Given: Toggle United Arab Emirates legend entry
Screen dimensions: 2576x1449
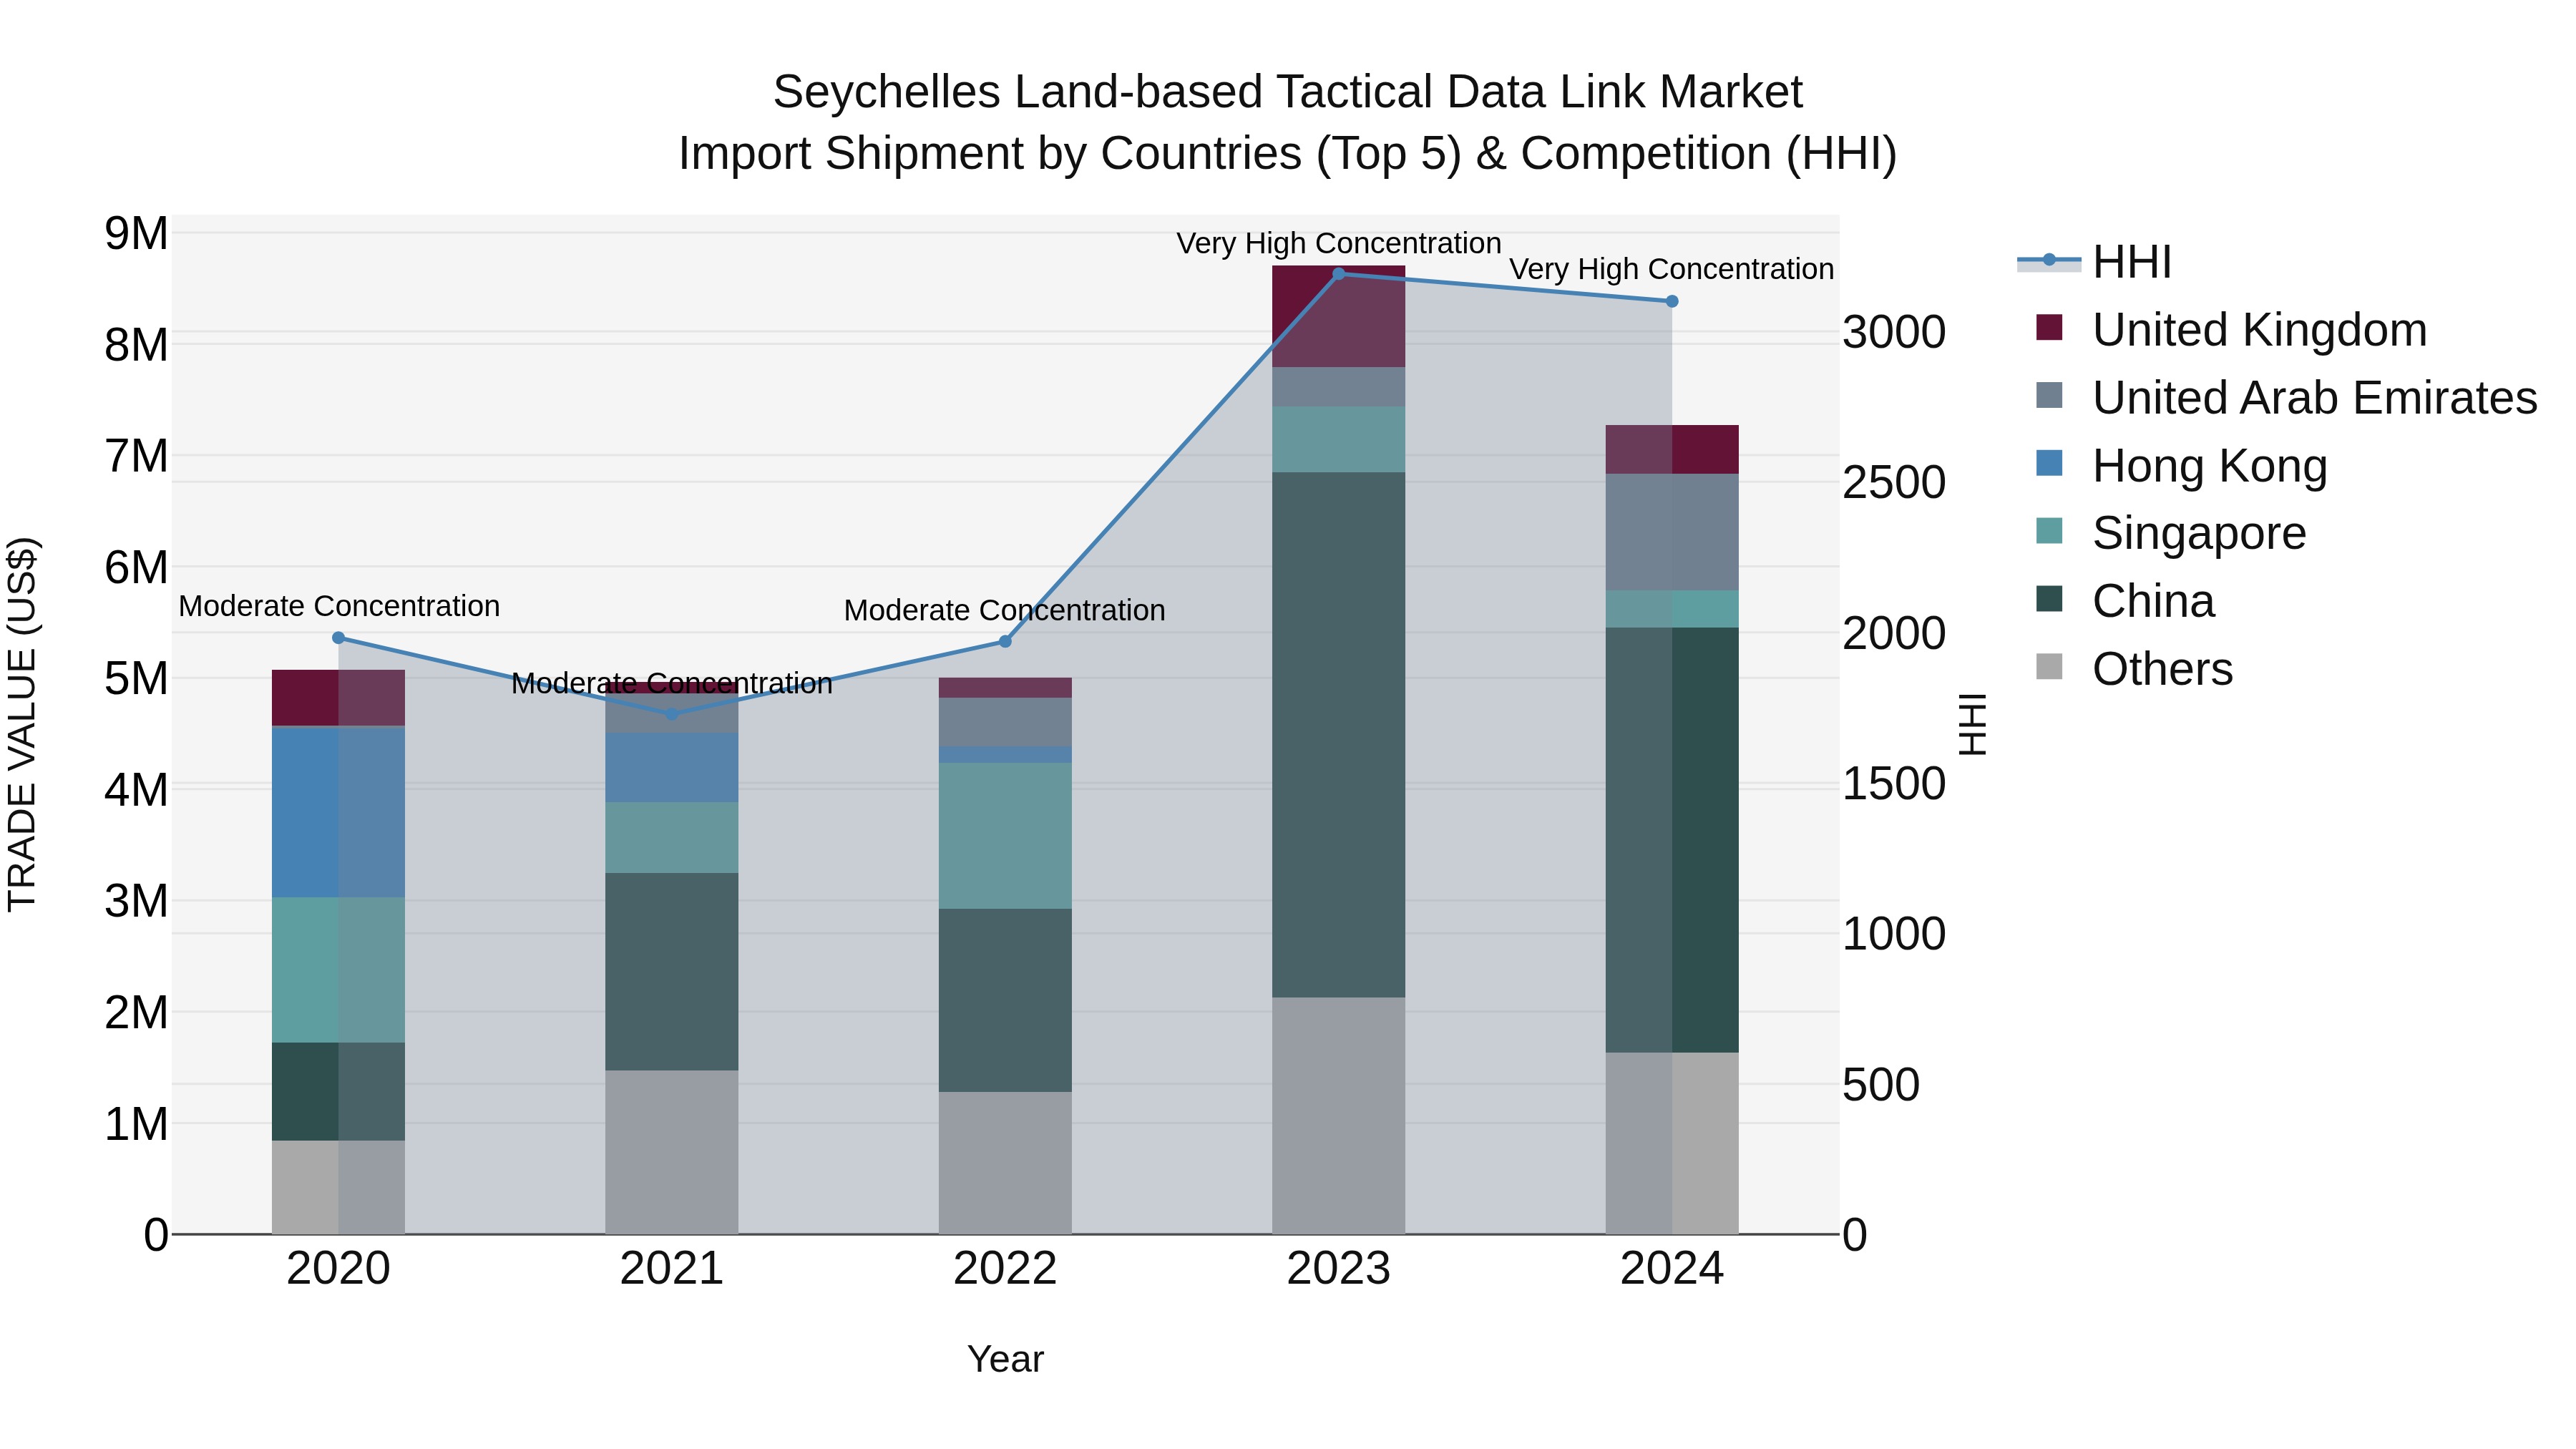Looking at the screenshot, I should 2287,398.
